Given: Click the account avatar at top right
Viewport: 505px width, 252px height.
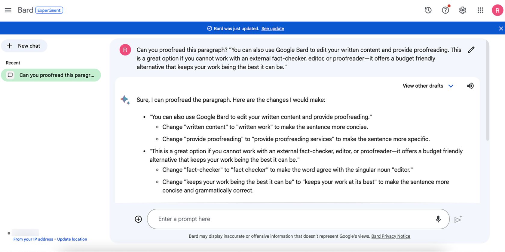Looking at the screenshot, I should [497, 10].
